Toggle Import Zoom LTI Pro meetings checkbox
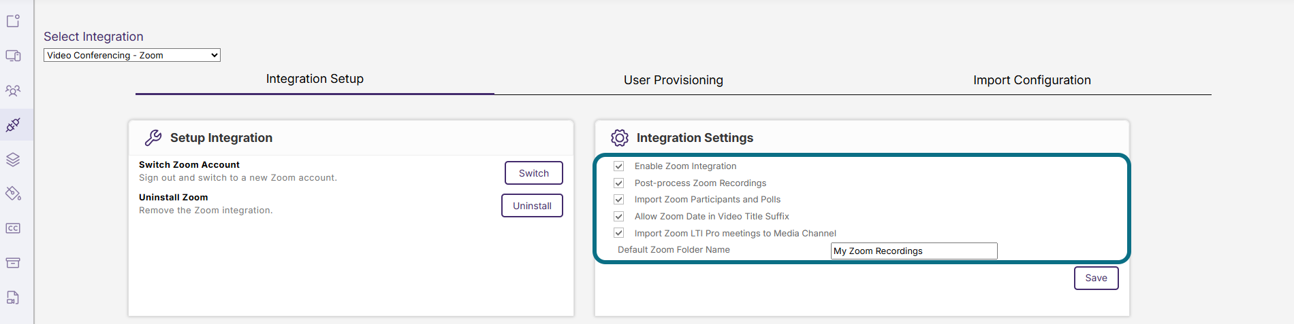This screenshot has height=324, width=1294. click(619, 233)
